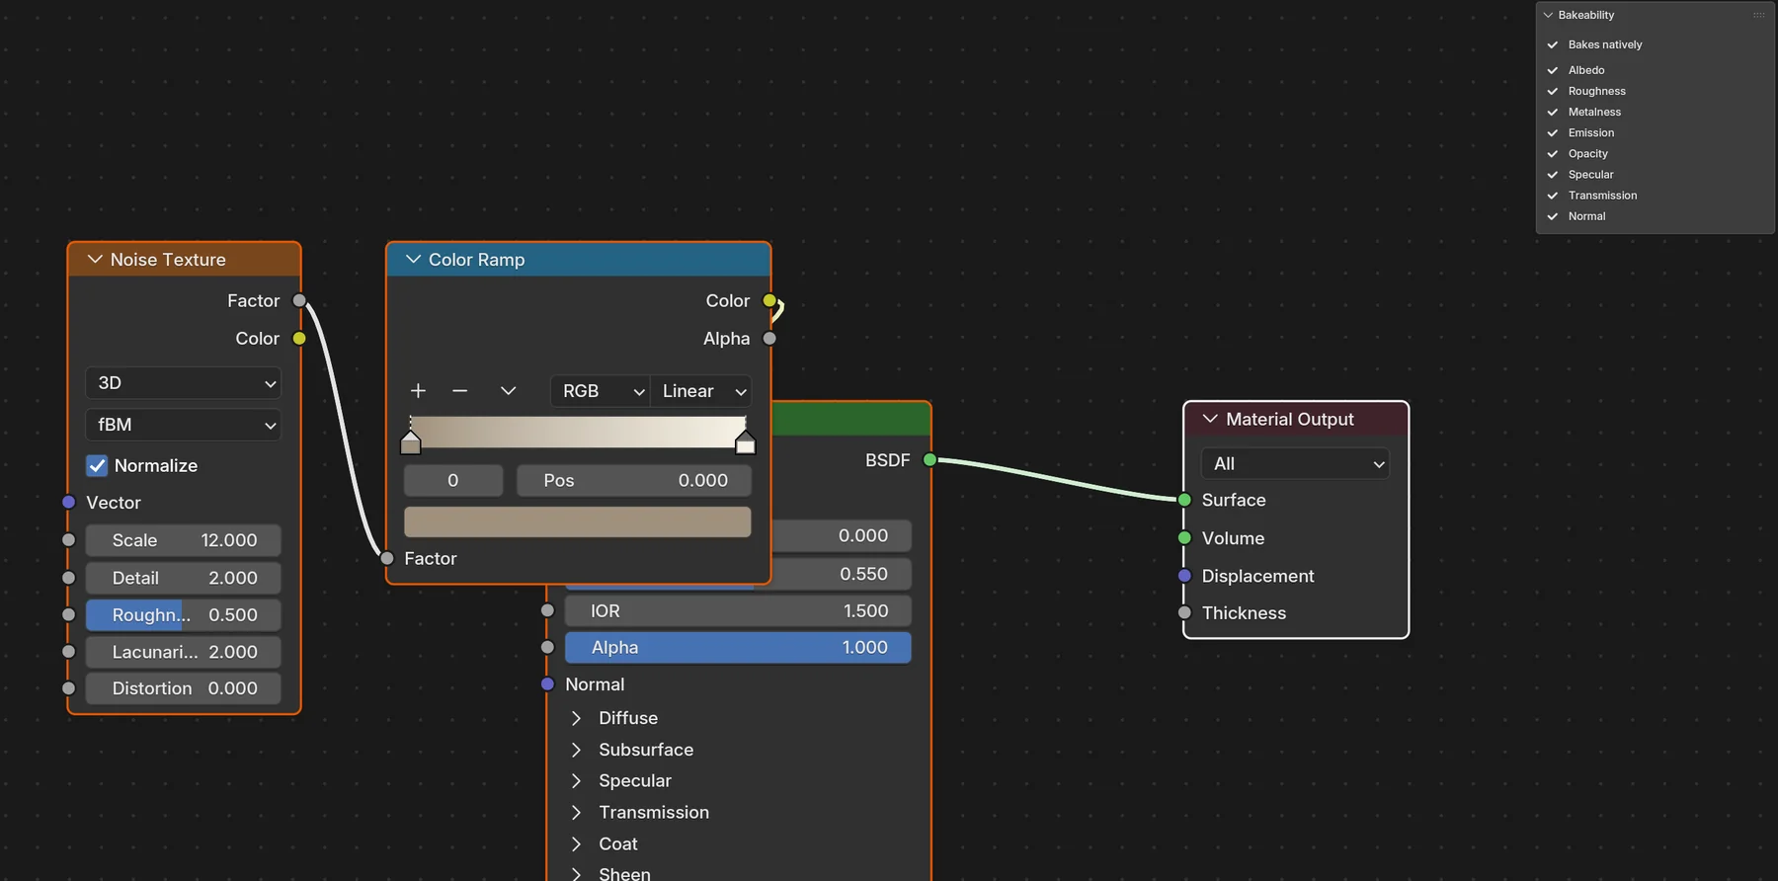Screen dimensions: 1778x881
Task: Select the right color stop handle
Action: tap(746, 442)
